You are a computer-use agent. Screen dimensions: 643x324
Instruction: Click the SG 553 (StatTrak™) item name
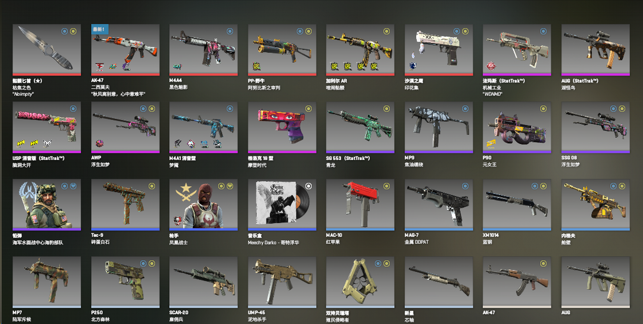348,158
